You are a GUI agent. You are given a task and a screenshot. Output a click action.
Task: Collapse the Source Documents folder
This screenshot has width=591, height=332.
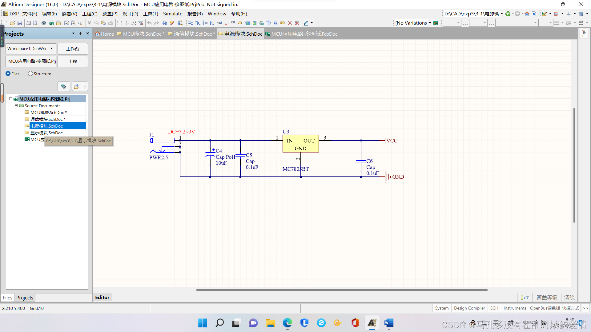pyautogui.click(x=16, y=106)
